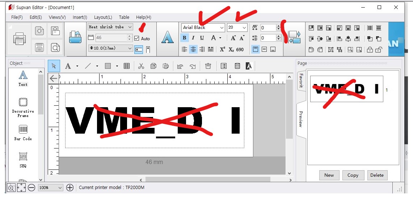
Task: Open print preview with the magnifier page icon
Action: 55,47
